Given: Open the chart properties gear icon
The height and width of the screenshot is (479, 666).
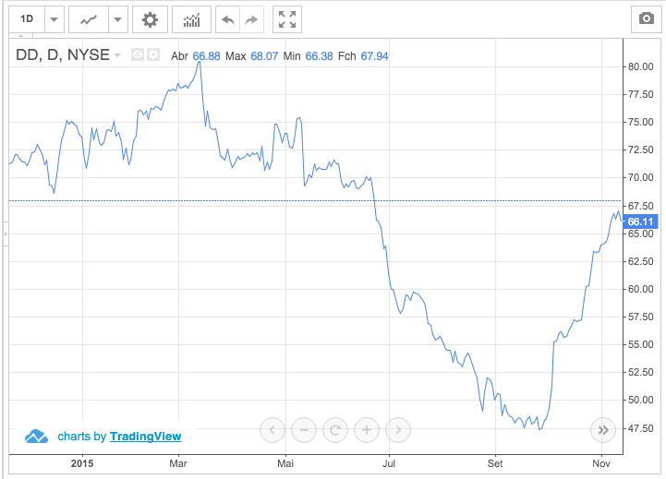Looking at the screenshot, I should [x=150, y=18].
